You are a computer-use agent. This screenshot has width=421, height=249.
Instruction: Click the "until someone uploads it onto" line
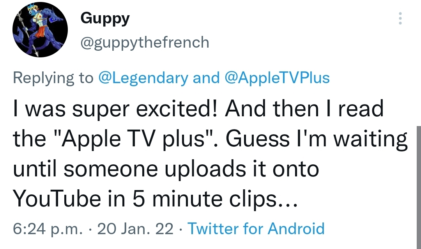[x=166, y=170]
